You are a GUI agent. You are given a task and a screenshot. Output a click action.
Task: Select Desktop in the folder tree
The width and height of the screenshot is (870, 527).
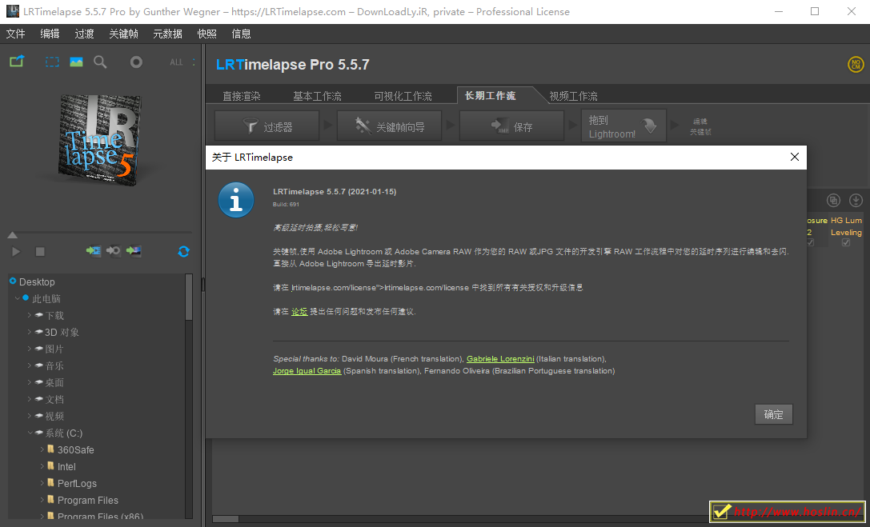37,282
